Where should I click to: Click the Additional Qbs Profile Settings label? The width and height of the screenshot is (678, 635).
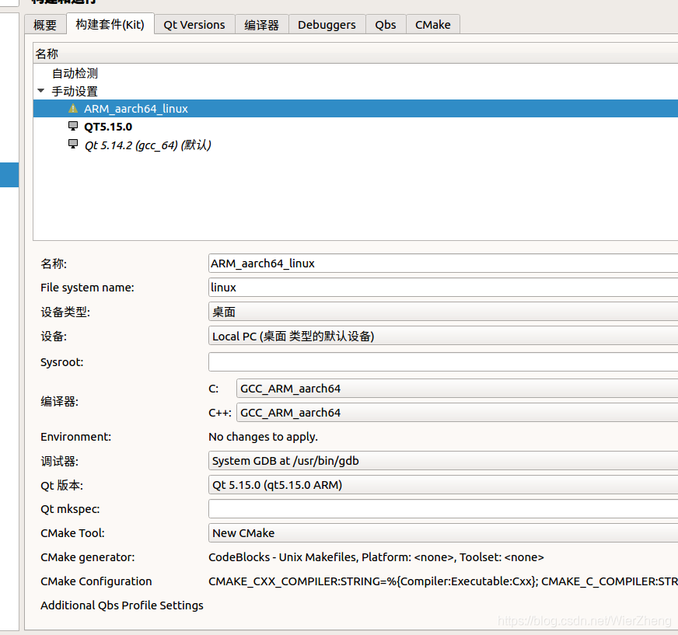point(122,605)
